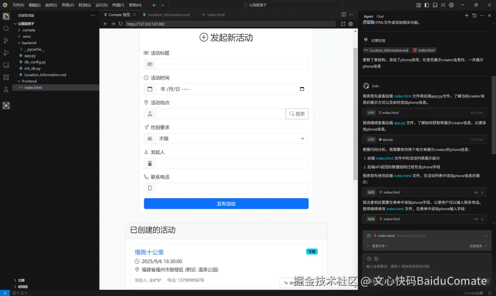
Task: Navigate forward using title bar arrow
Action: point(162,5)
